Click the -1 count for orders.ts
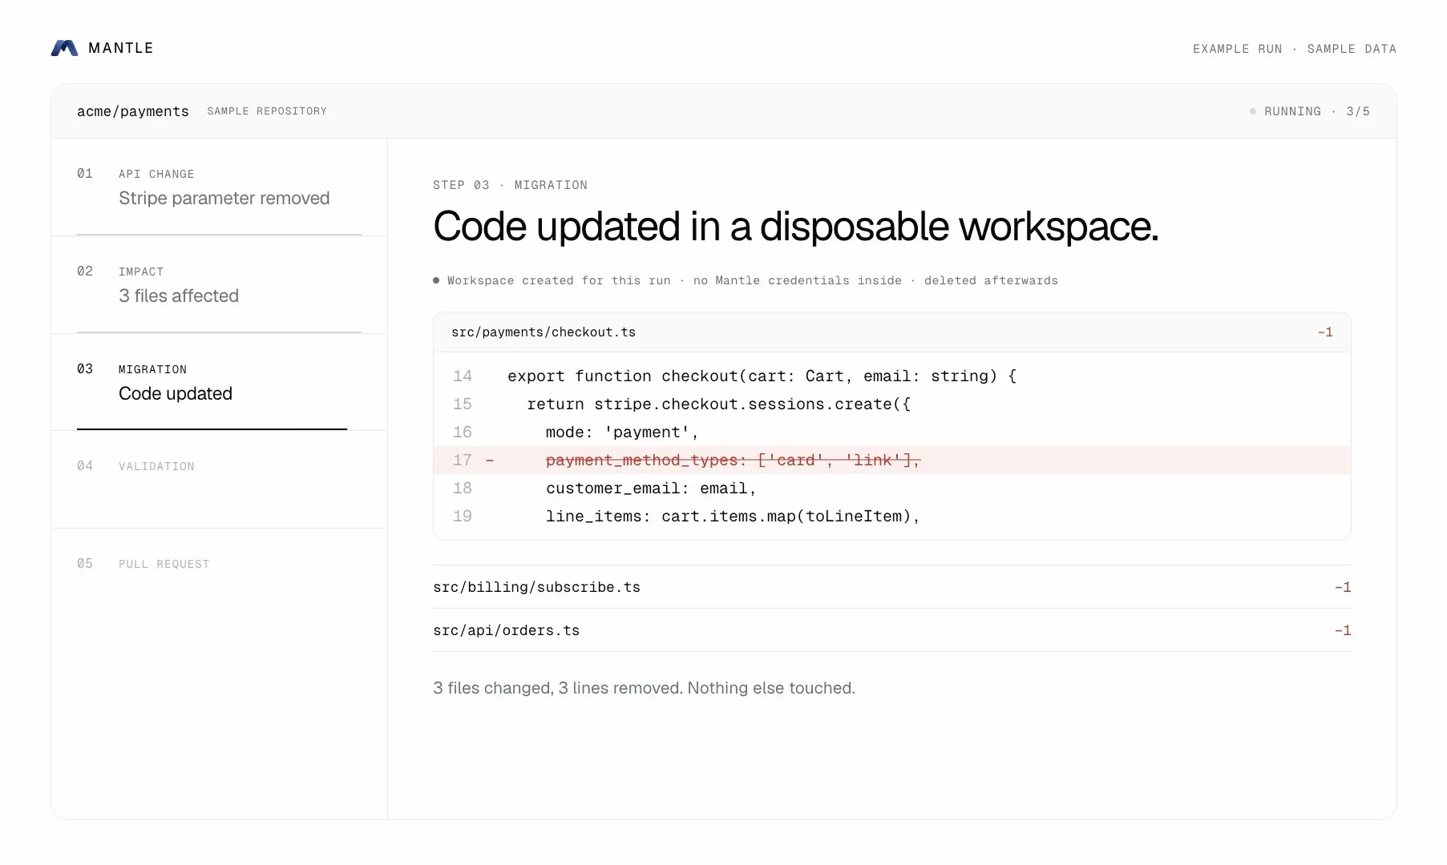1447x865 pixels. click(1343, 630)
